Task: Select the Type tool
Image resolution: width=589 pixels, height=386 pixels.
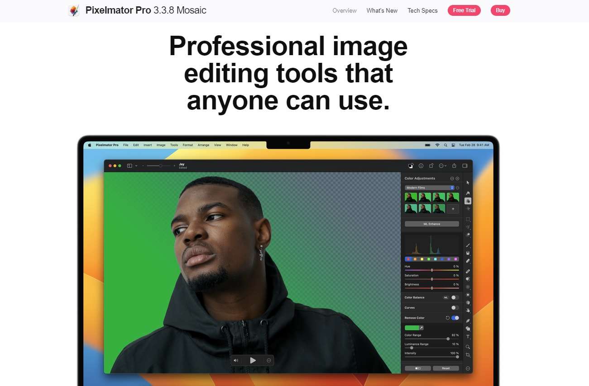Action: (468, 337)
